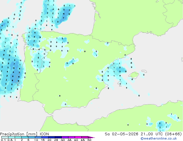Viewport: 183px width, 141px height.
Task: Click the legend value '30'
Action: (63, 140)
